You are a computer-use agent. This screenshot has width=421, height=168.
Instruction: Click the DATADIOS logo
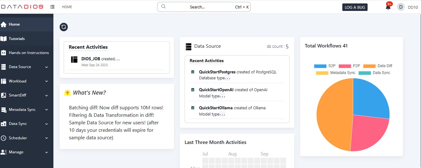(x=22, y=7)
